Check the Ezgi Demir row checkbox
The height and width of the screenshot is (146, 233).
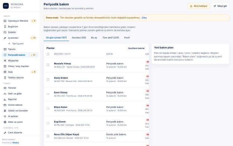point(48,123)
